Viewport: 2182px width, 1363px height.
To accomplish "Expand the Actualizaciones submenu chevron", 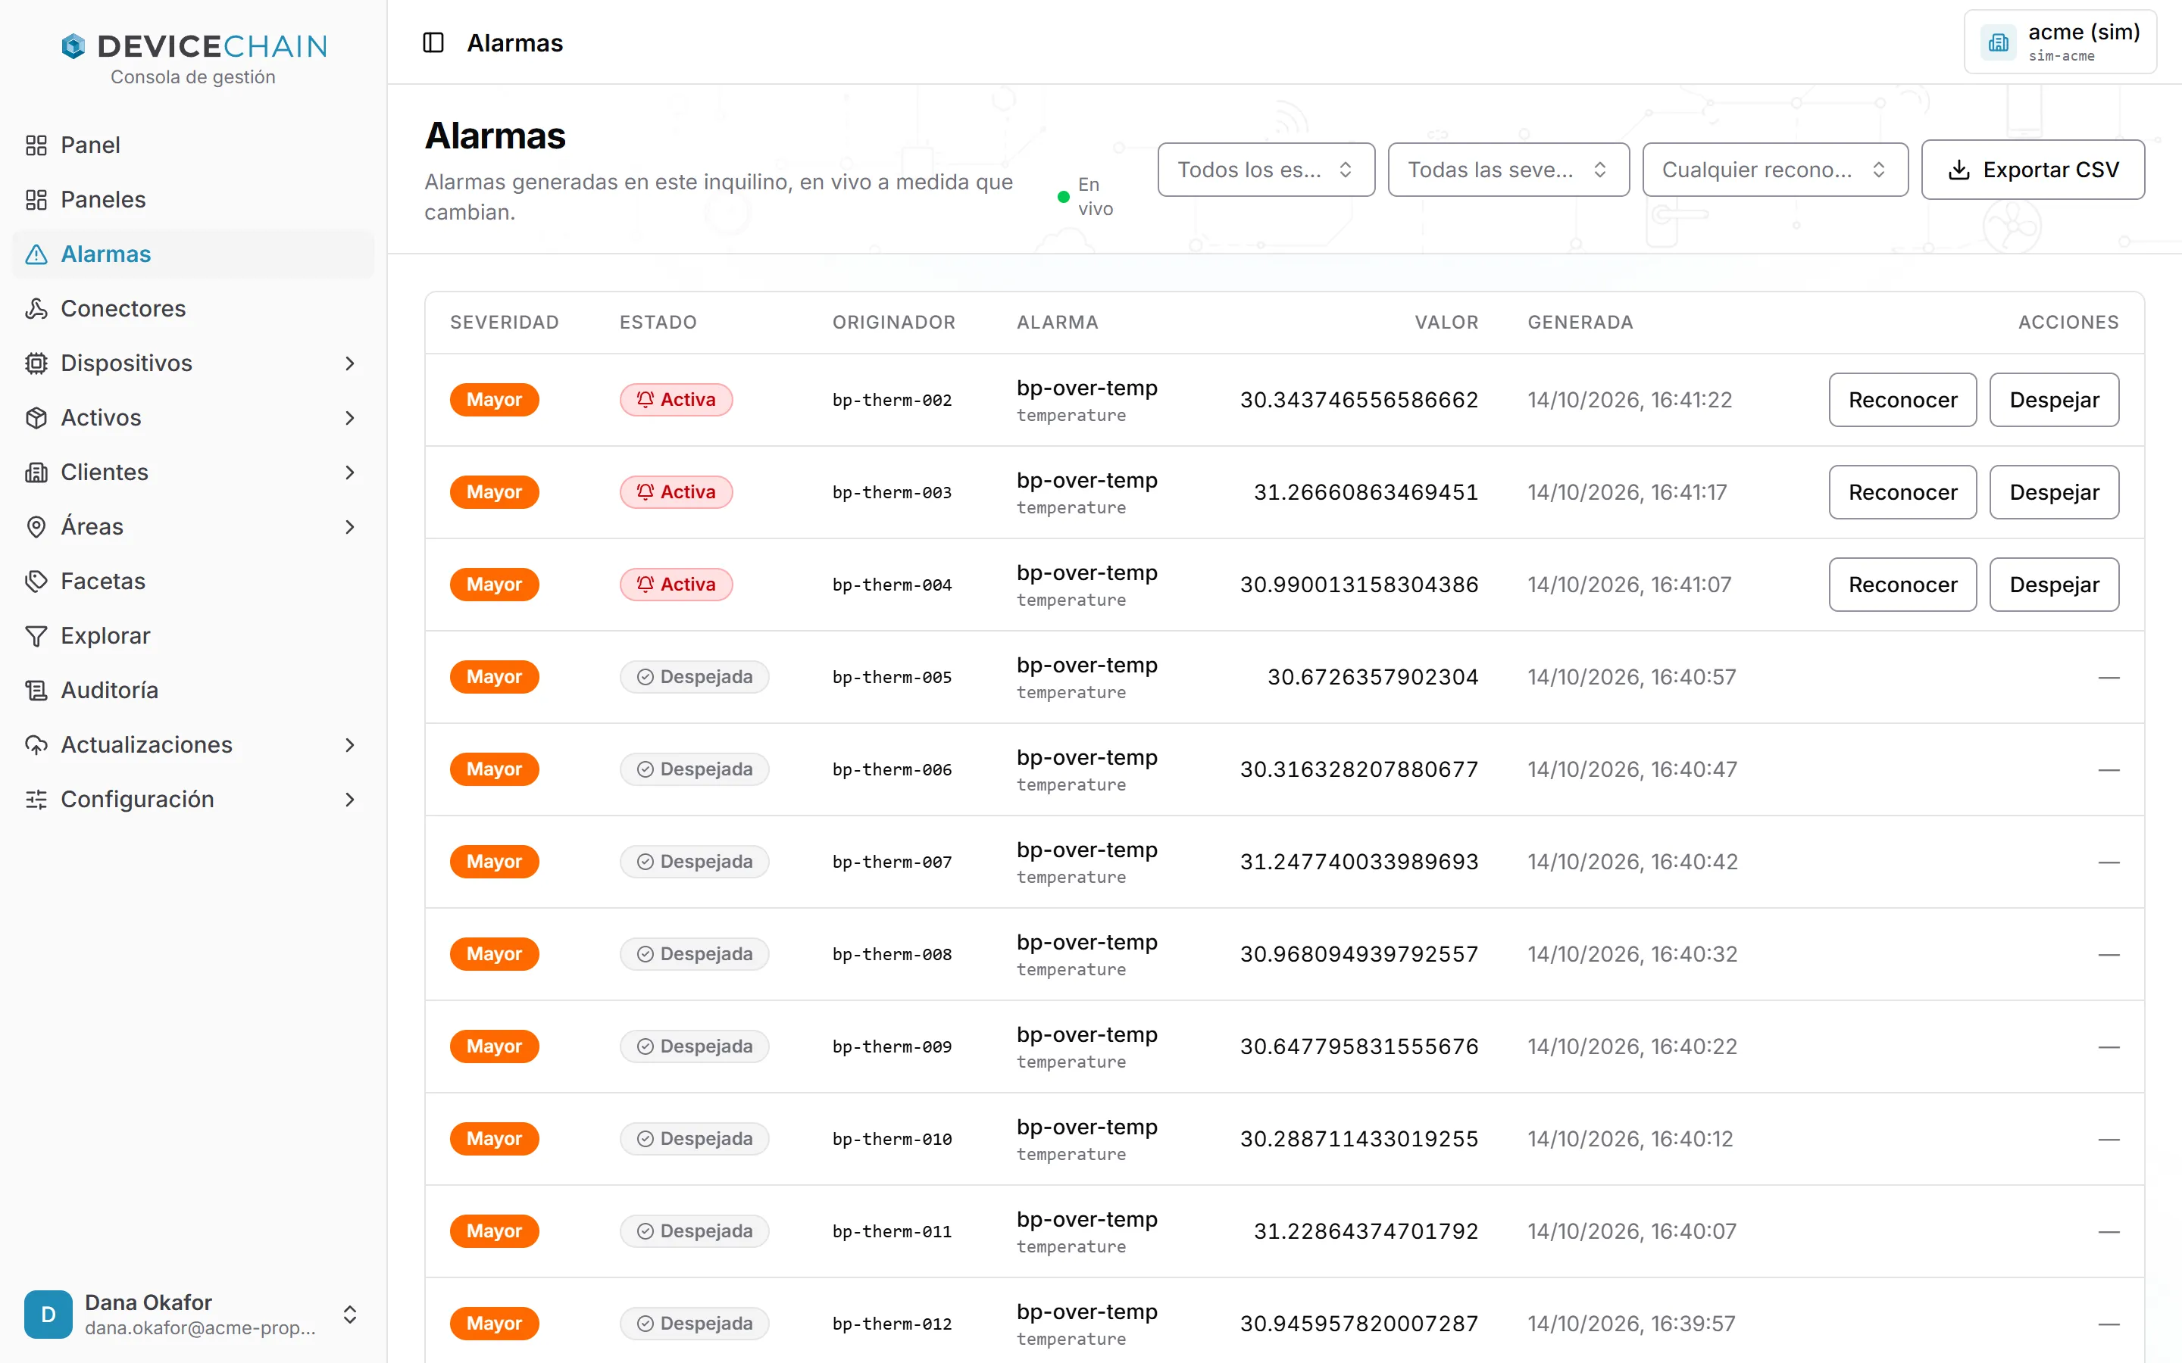I will click(x=350, y=744).
